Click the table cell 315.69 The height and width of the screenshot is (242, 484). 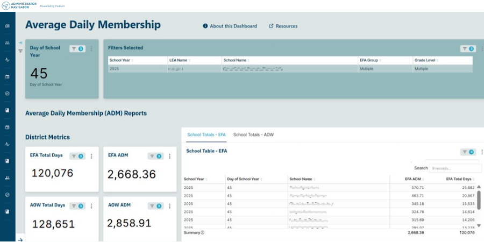pyautogui.click(x=418, y=220)
